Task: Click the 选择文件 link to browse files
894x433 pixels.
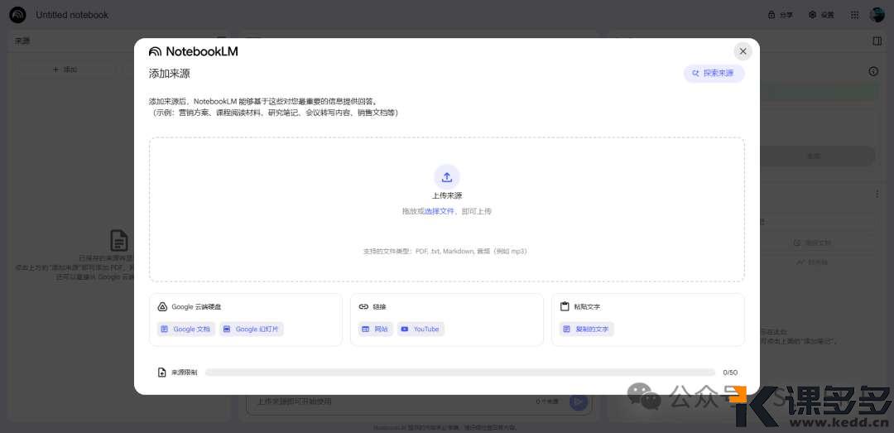Action: coord(440,212)
